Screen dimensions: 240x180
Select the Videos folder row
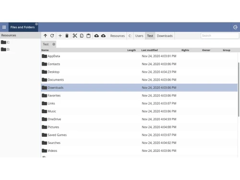(139, 151)
